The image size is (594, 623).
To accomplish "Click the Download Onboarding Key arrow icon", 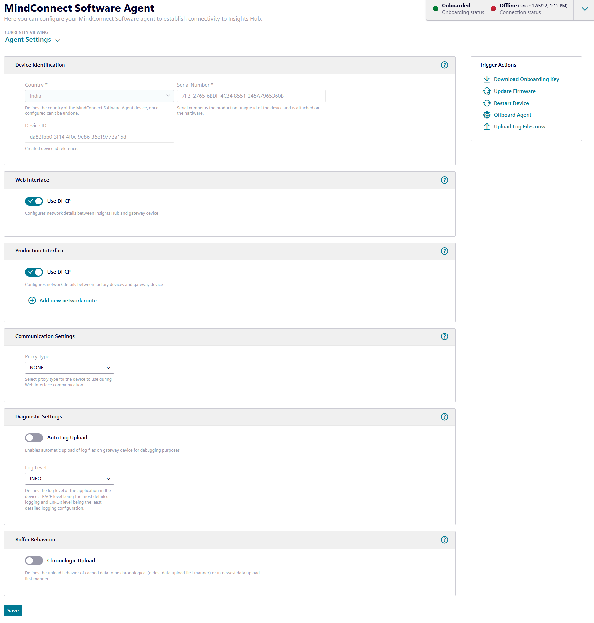I will [x=487, y=79].
